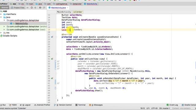Click the MainActivity structure breadcrumb chip
The image size is (196, 110).
[x=64, y=12]
